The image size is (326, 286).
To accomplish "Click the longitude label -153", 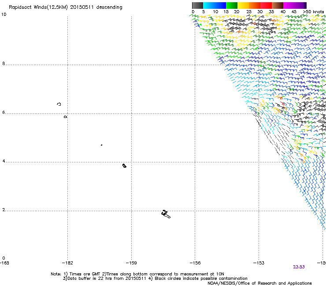I will coord(259,263).
